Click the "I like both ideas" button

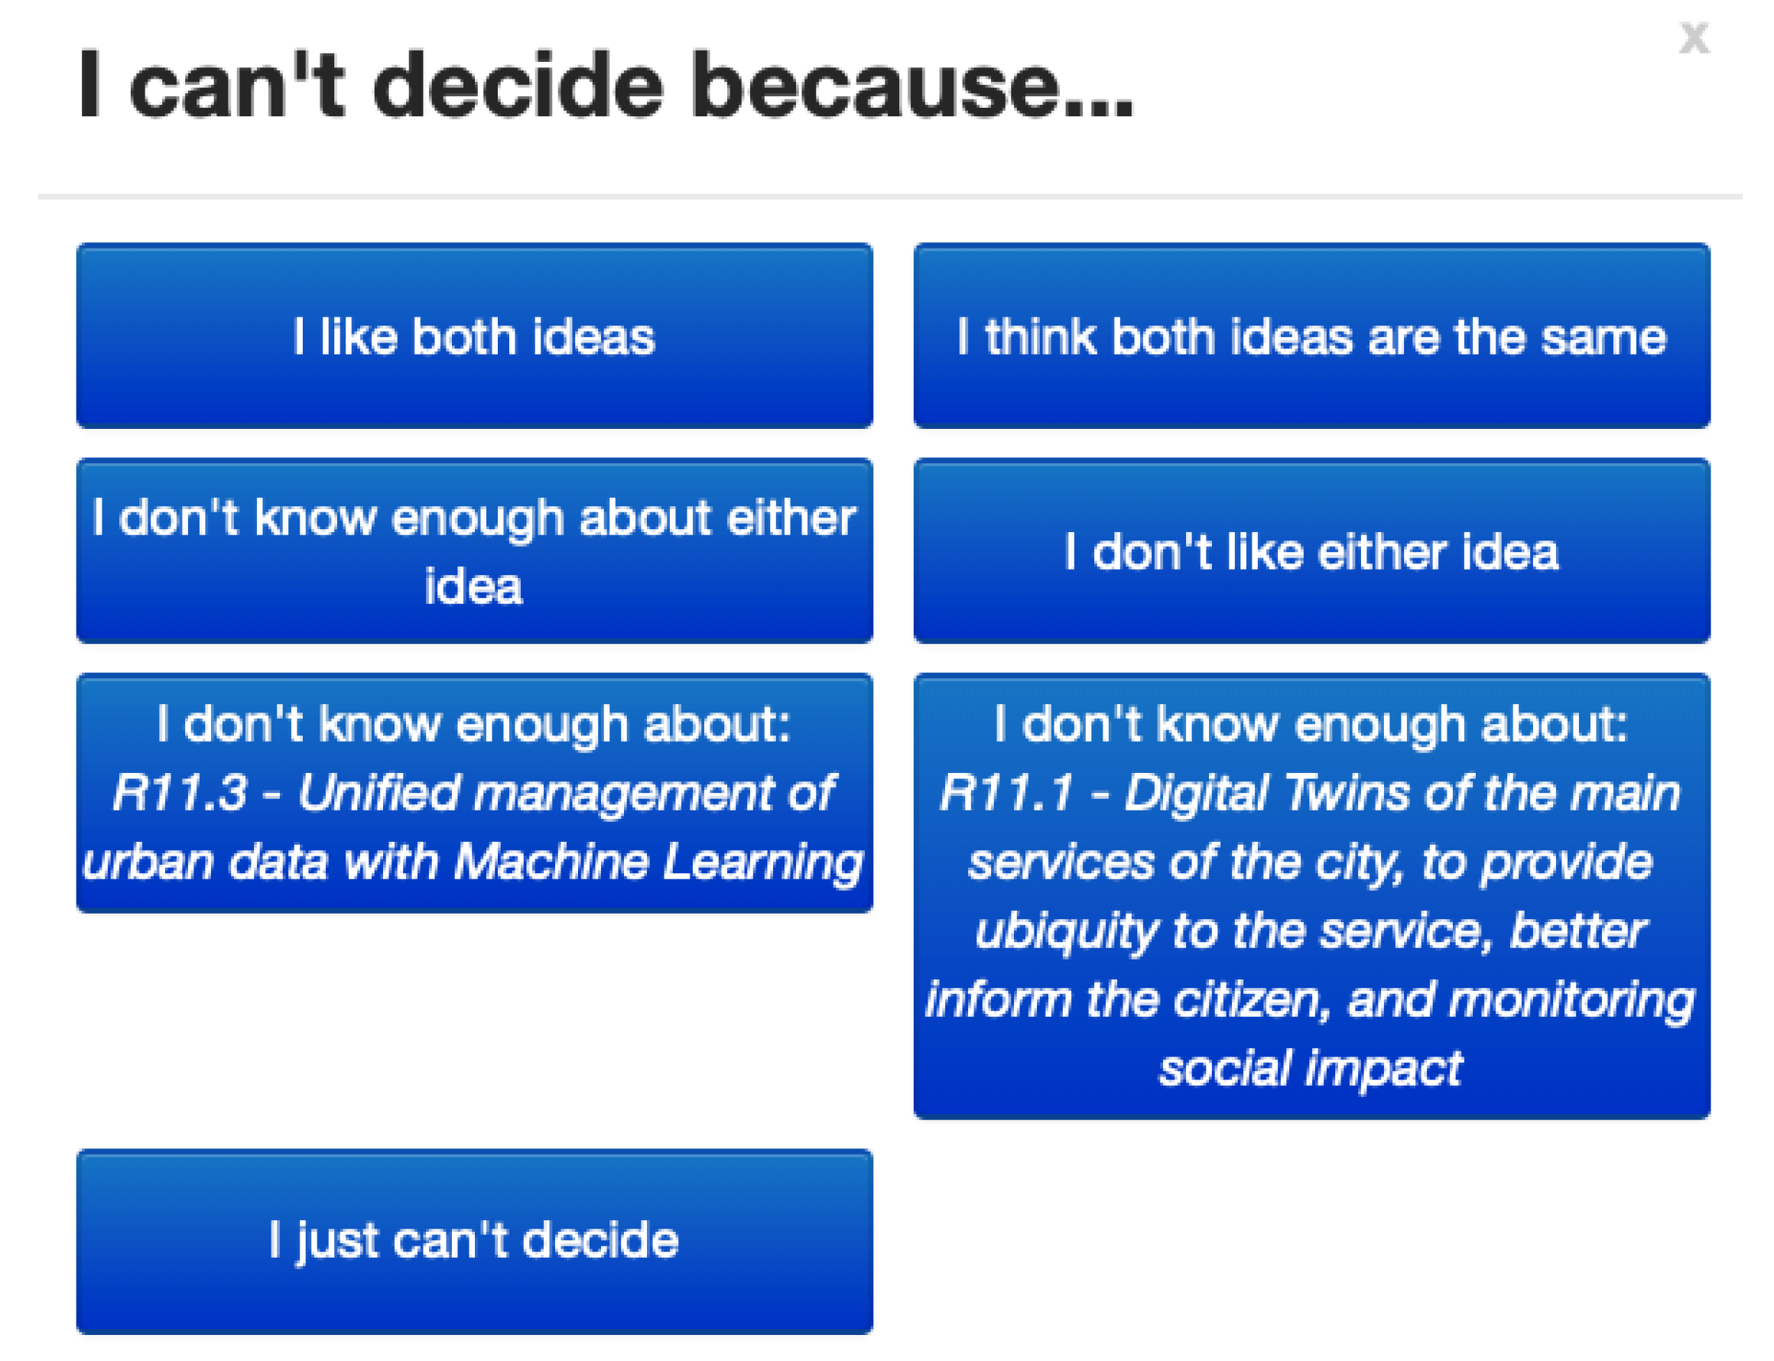point(474,336)
